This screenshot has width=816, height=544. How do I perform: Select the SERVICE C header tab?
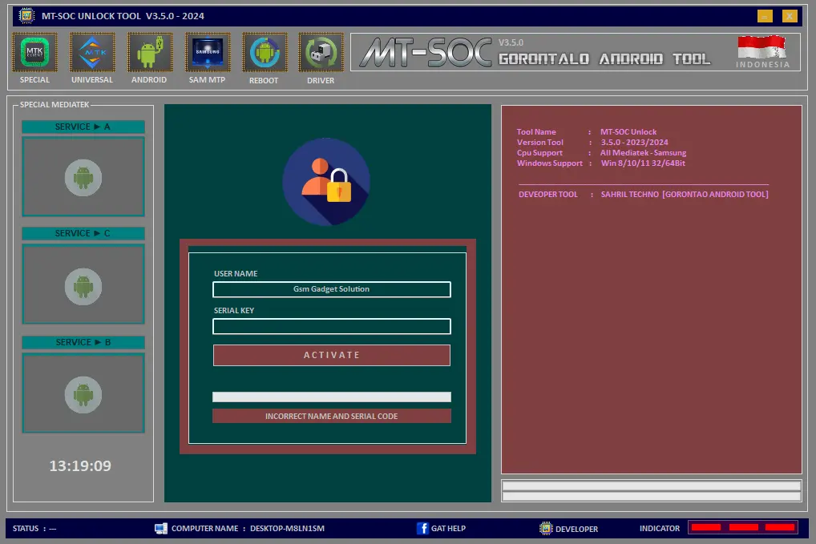click(83, 233)
